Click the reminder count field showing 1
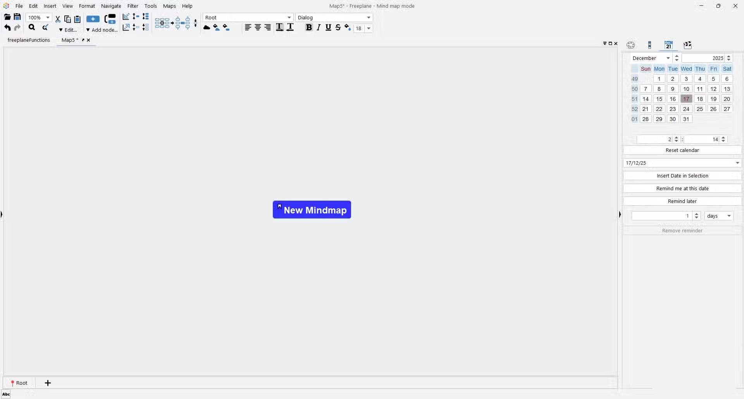Viewport: 744px width, 399px height. (x=663, y=216)
